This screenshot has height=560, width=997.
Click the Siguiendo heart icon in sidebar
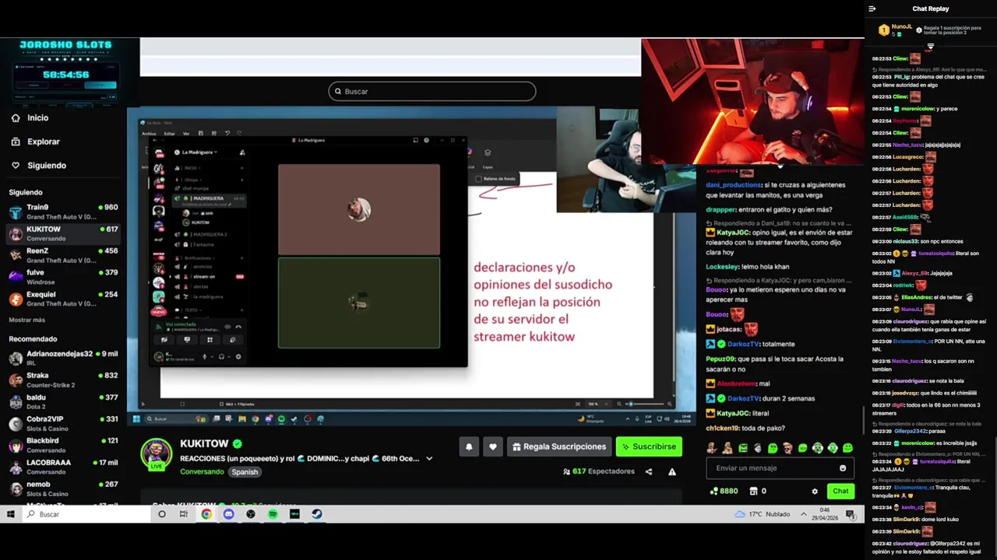coord(16,165)
